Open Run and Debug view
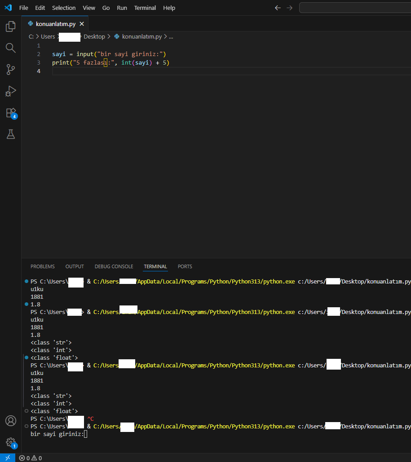 point(11,91)
